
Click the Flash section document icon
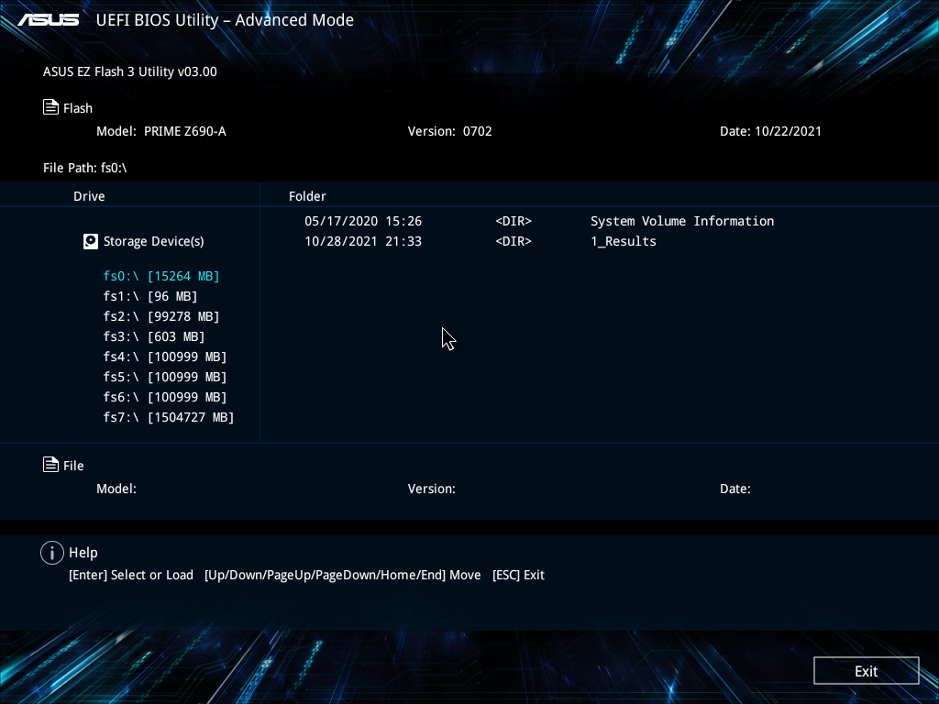point(51,107)
